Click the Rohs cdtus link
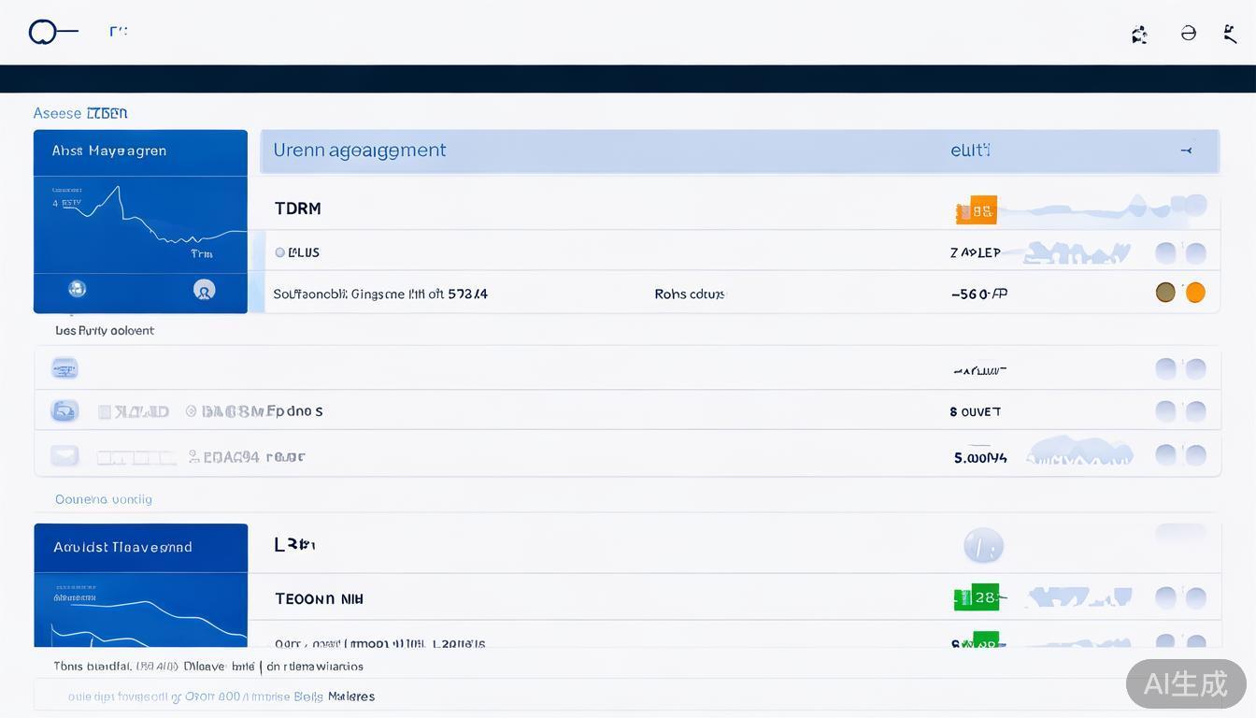Screen dimensions: 1256x718 click(x=689, y=294)
